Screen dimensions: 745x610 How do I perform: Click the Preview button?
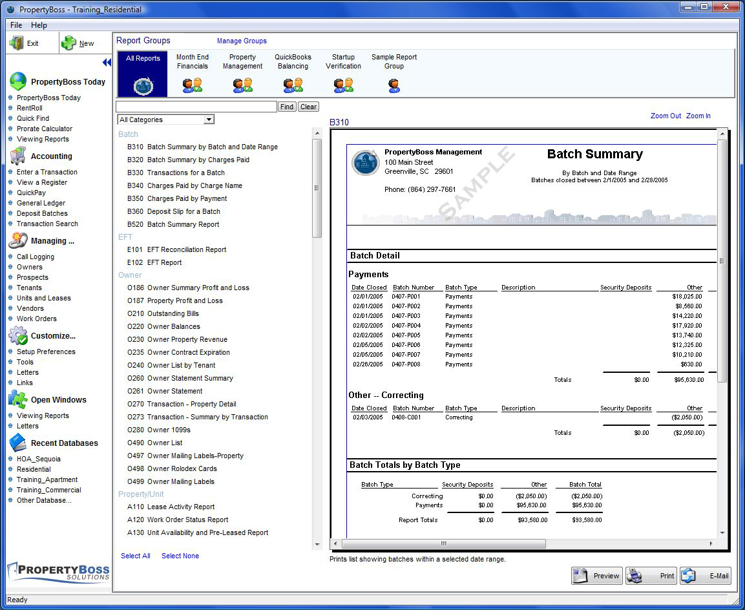coord(597,576)
